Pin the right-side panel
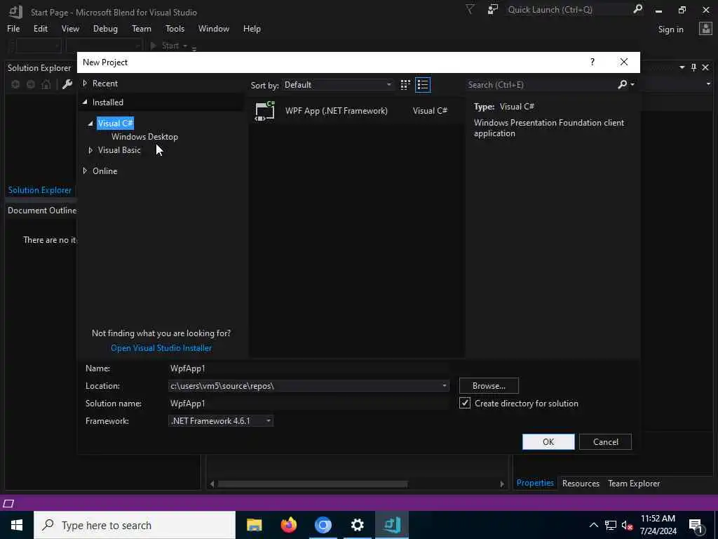 pyautogui.click(x=693, y=67)
